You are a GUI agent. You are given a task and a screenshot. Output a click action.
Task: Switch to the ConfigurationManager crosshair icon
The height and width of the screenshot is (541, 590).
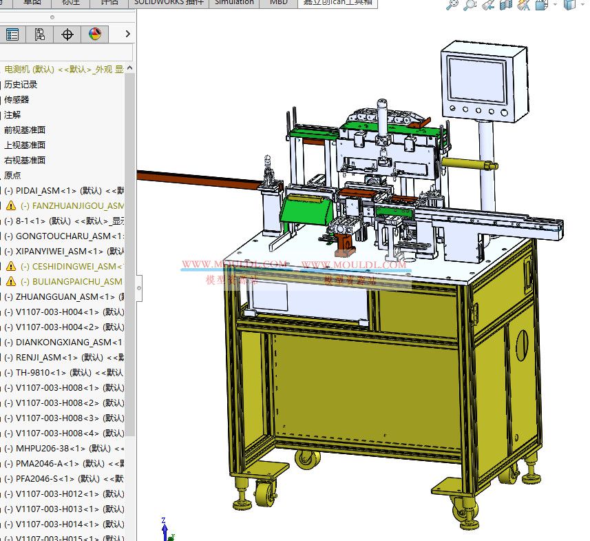tap(67, 34)
